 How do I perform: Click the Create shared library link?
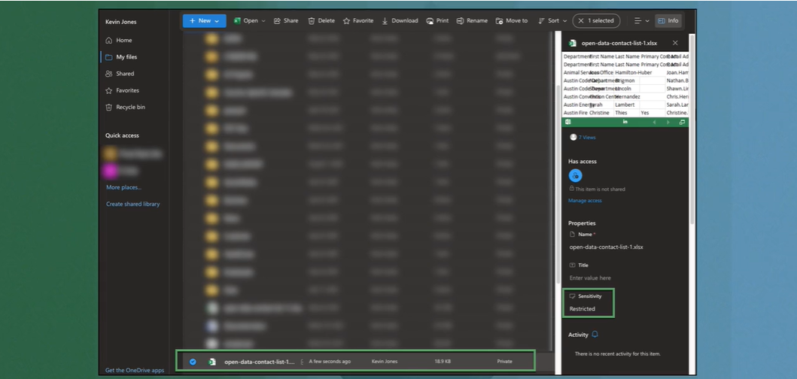(132, 204)
